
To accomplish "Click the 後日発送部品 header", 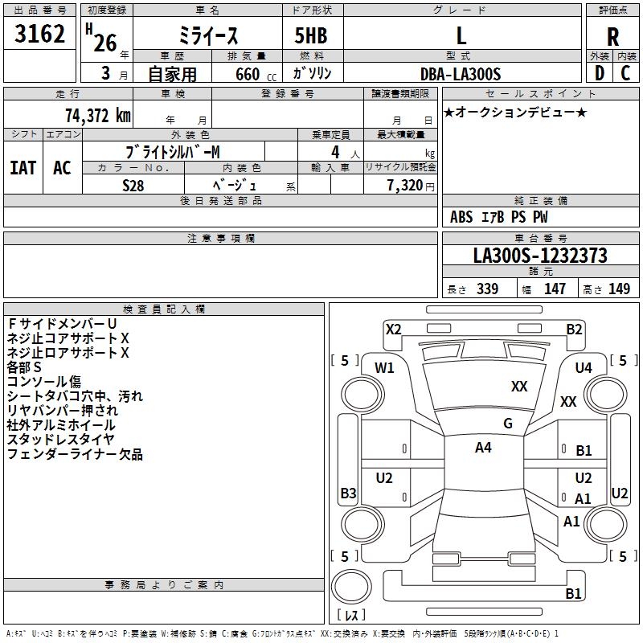I will tap(220, 200).
